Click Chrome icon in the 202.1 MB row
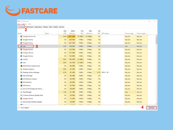The height and width of the screenshot is (130, 173). click(x=21, y=43)
